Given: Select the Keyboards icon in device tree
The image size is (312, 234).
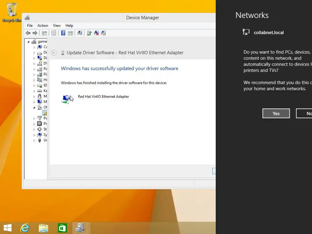Looking at the screenshot, I should click(40, 91).
